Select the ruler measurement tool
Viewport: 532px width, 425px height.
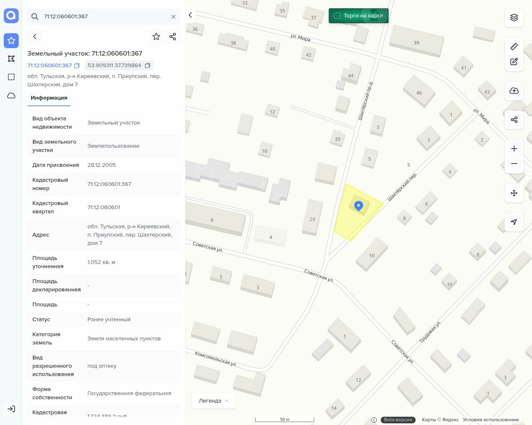(514, 46)
